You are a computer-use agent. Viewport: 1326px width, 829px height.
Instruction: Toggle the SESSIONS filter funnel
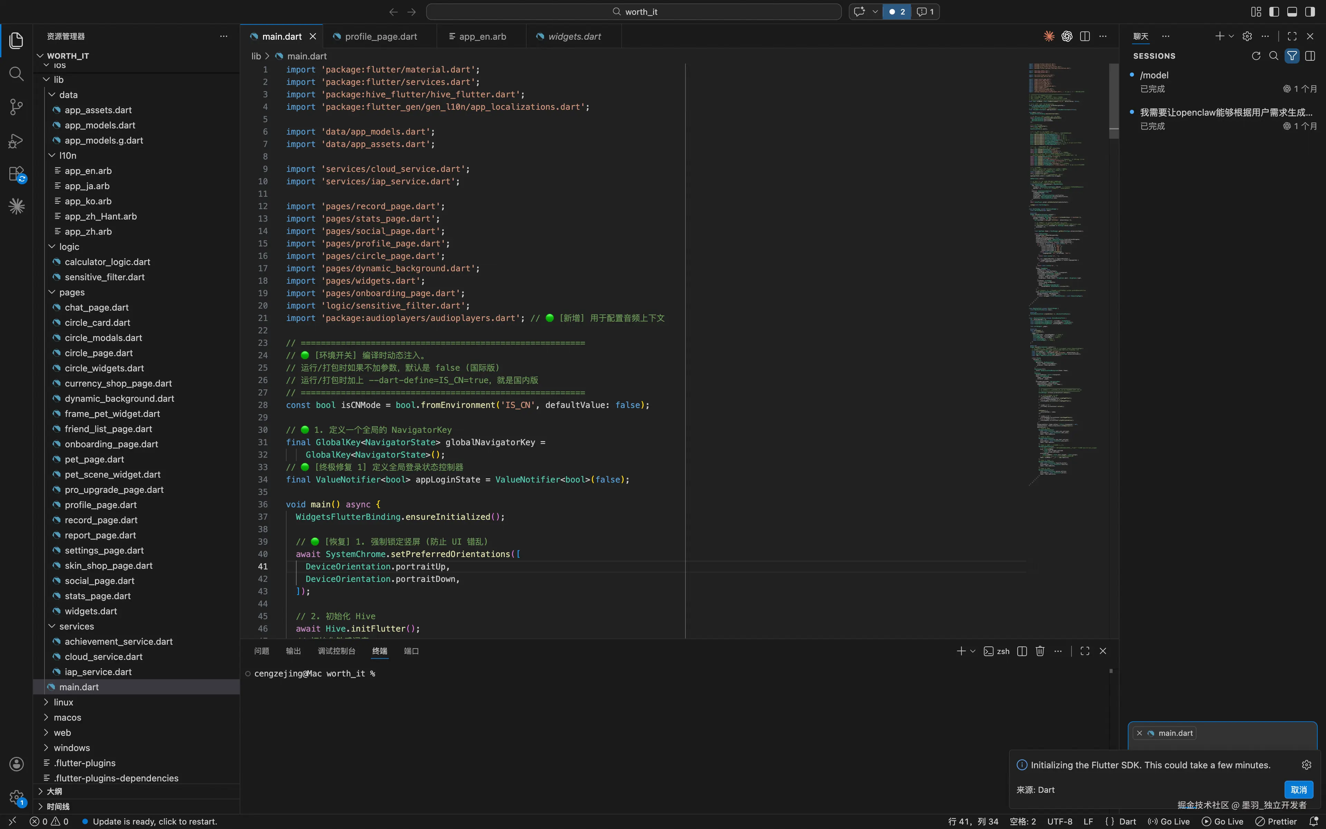pyautogui.click(x=1293, y=55)
